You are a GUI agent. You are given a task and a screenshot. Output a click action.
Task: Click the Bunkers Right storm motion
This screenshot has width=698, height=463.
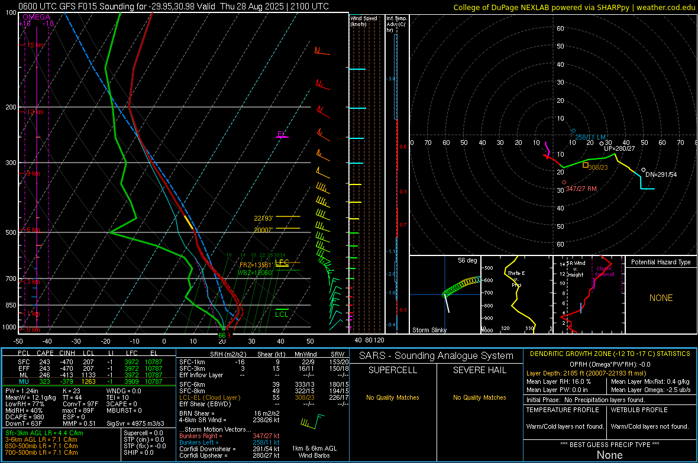click(230, 436)
